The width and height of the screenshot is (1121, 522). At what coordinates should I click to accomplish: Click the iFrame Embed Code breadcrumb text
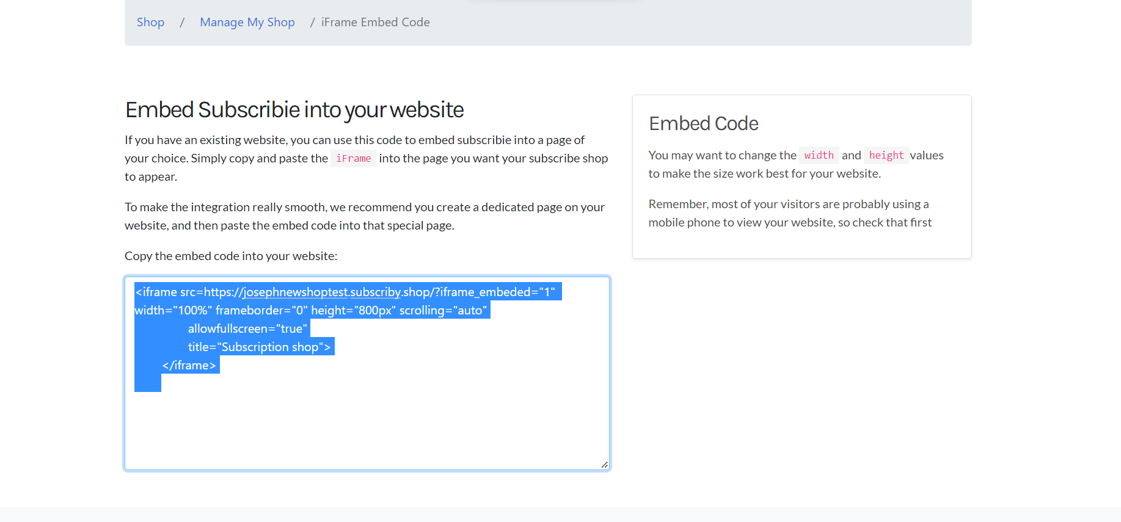375,22
